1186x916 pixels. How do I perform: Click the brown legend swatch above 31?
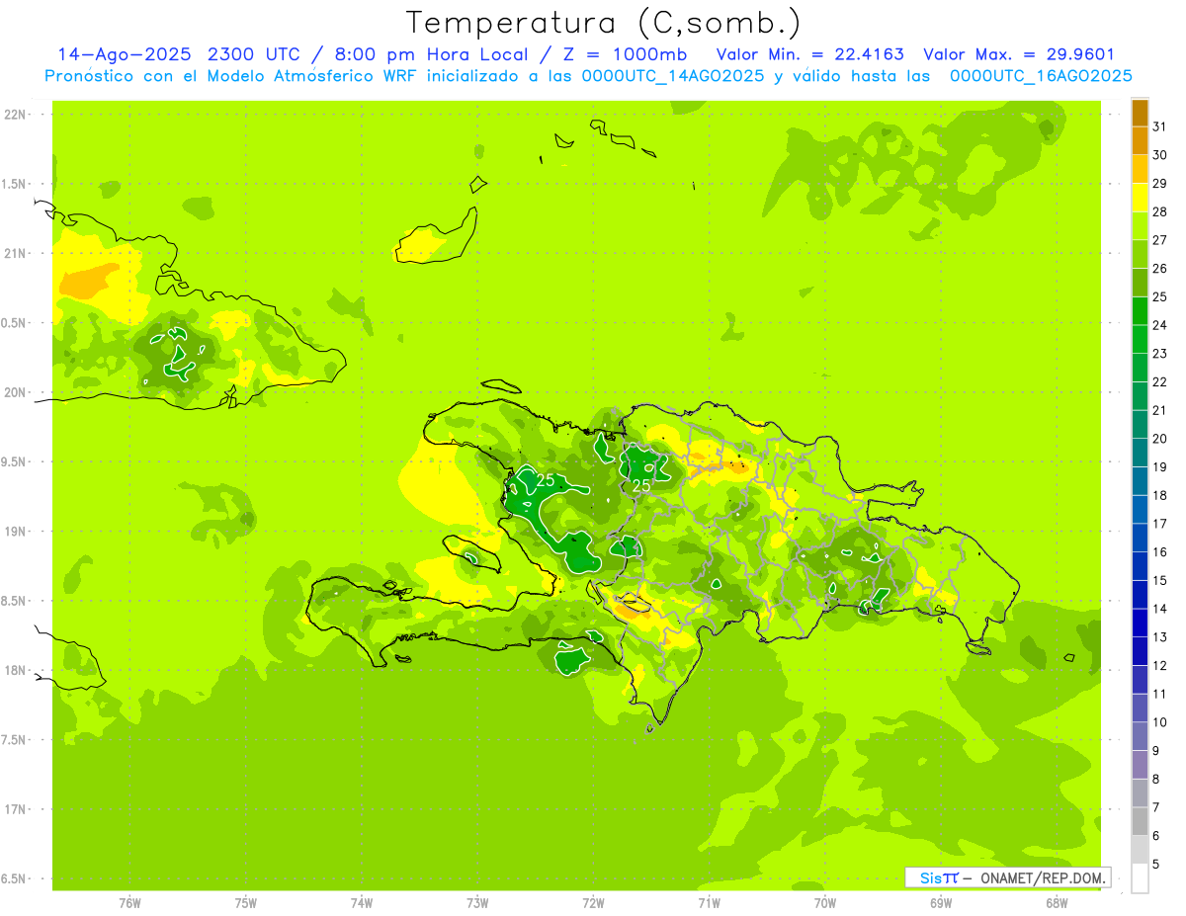[1140, 113]
